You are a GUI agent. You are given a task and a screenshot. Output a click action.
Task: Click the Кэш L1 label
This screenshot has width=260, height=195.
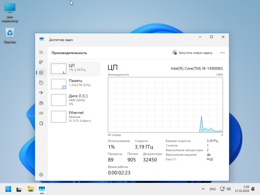point(171,159)
